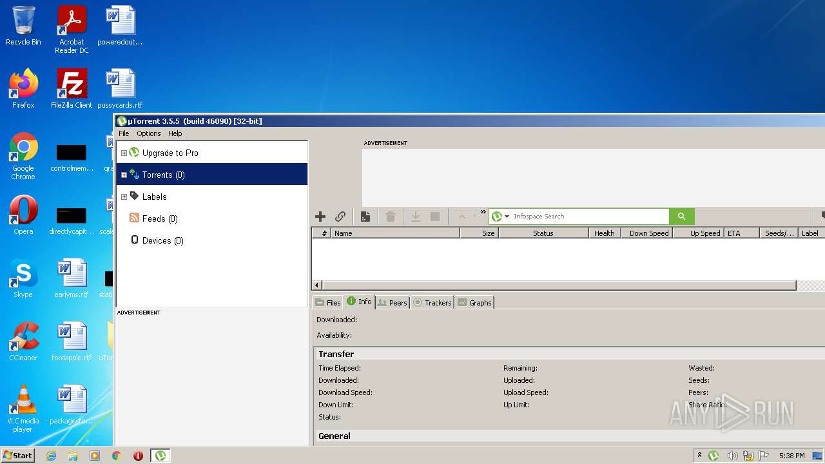Switch to the Trackers tab
The height and width of the screenshot is (464, 825).
pos(432,302)
